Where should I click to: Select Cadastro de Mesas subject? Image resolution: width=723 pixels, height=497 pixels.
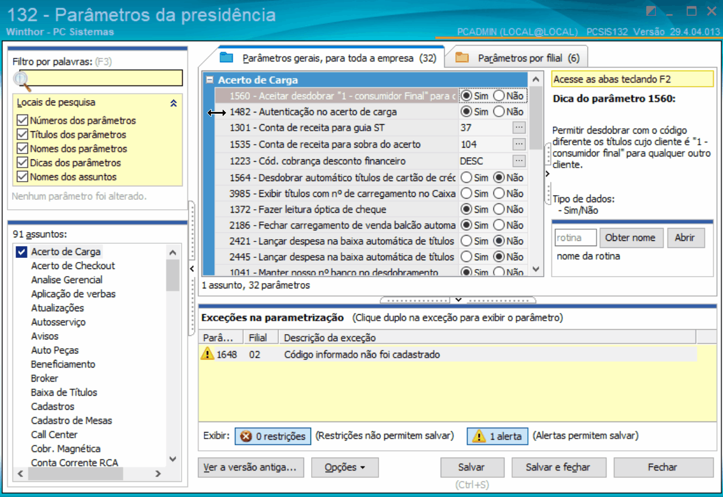(x=71, y=420)
